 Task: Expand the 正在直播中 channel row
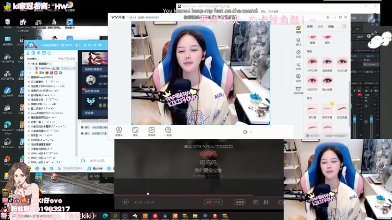pos(29,82)
